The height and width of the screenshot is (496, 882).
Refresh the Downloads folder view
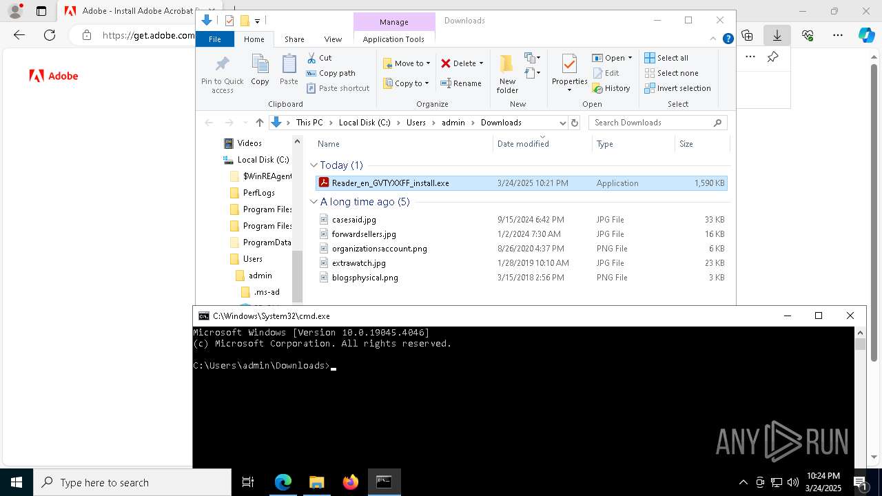[x=575, y=123]
